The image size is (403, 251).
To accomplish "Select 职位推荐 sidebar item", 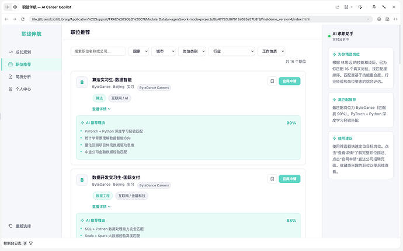I will click(x=32, y=65).
